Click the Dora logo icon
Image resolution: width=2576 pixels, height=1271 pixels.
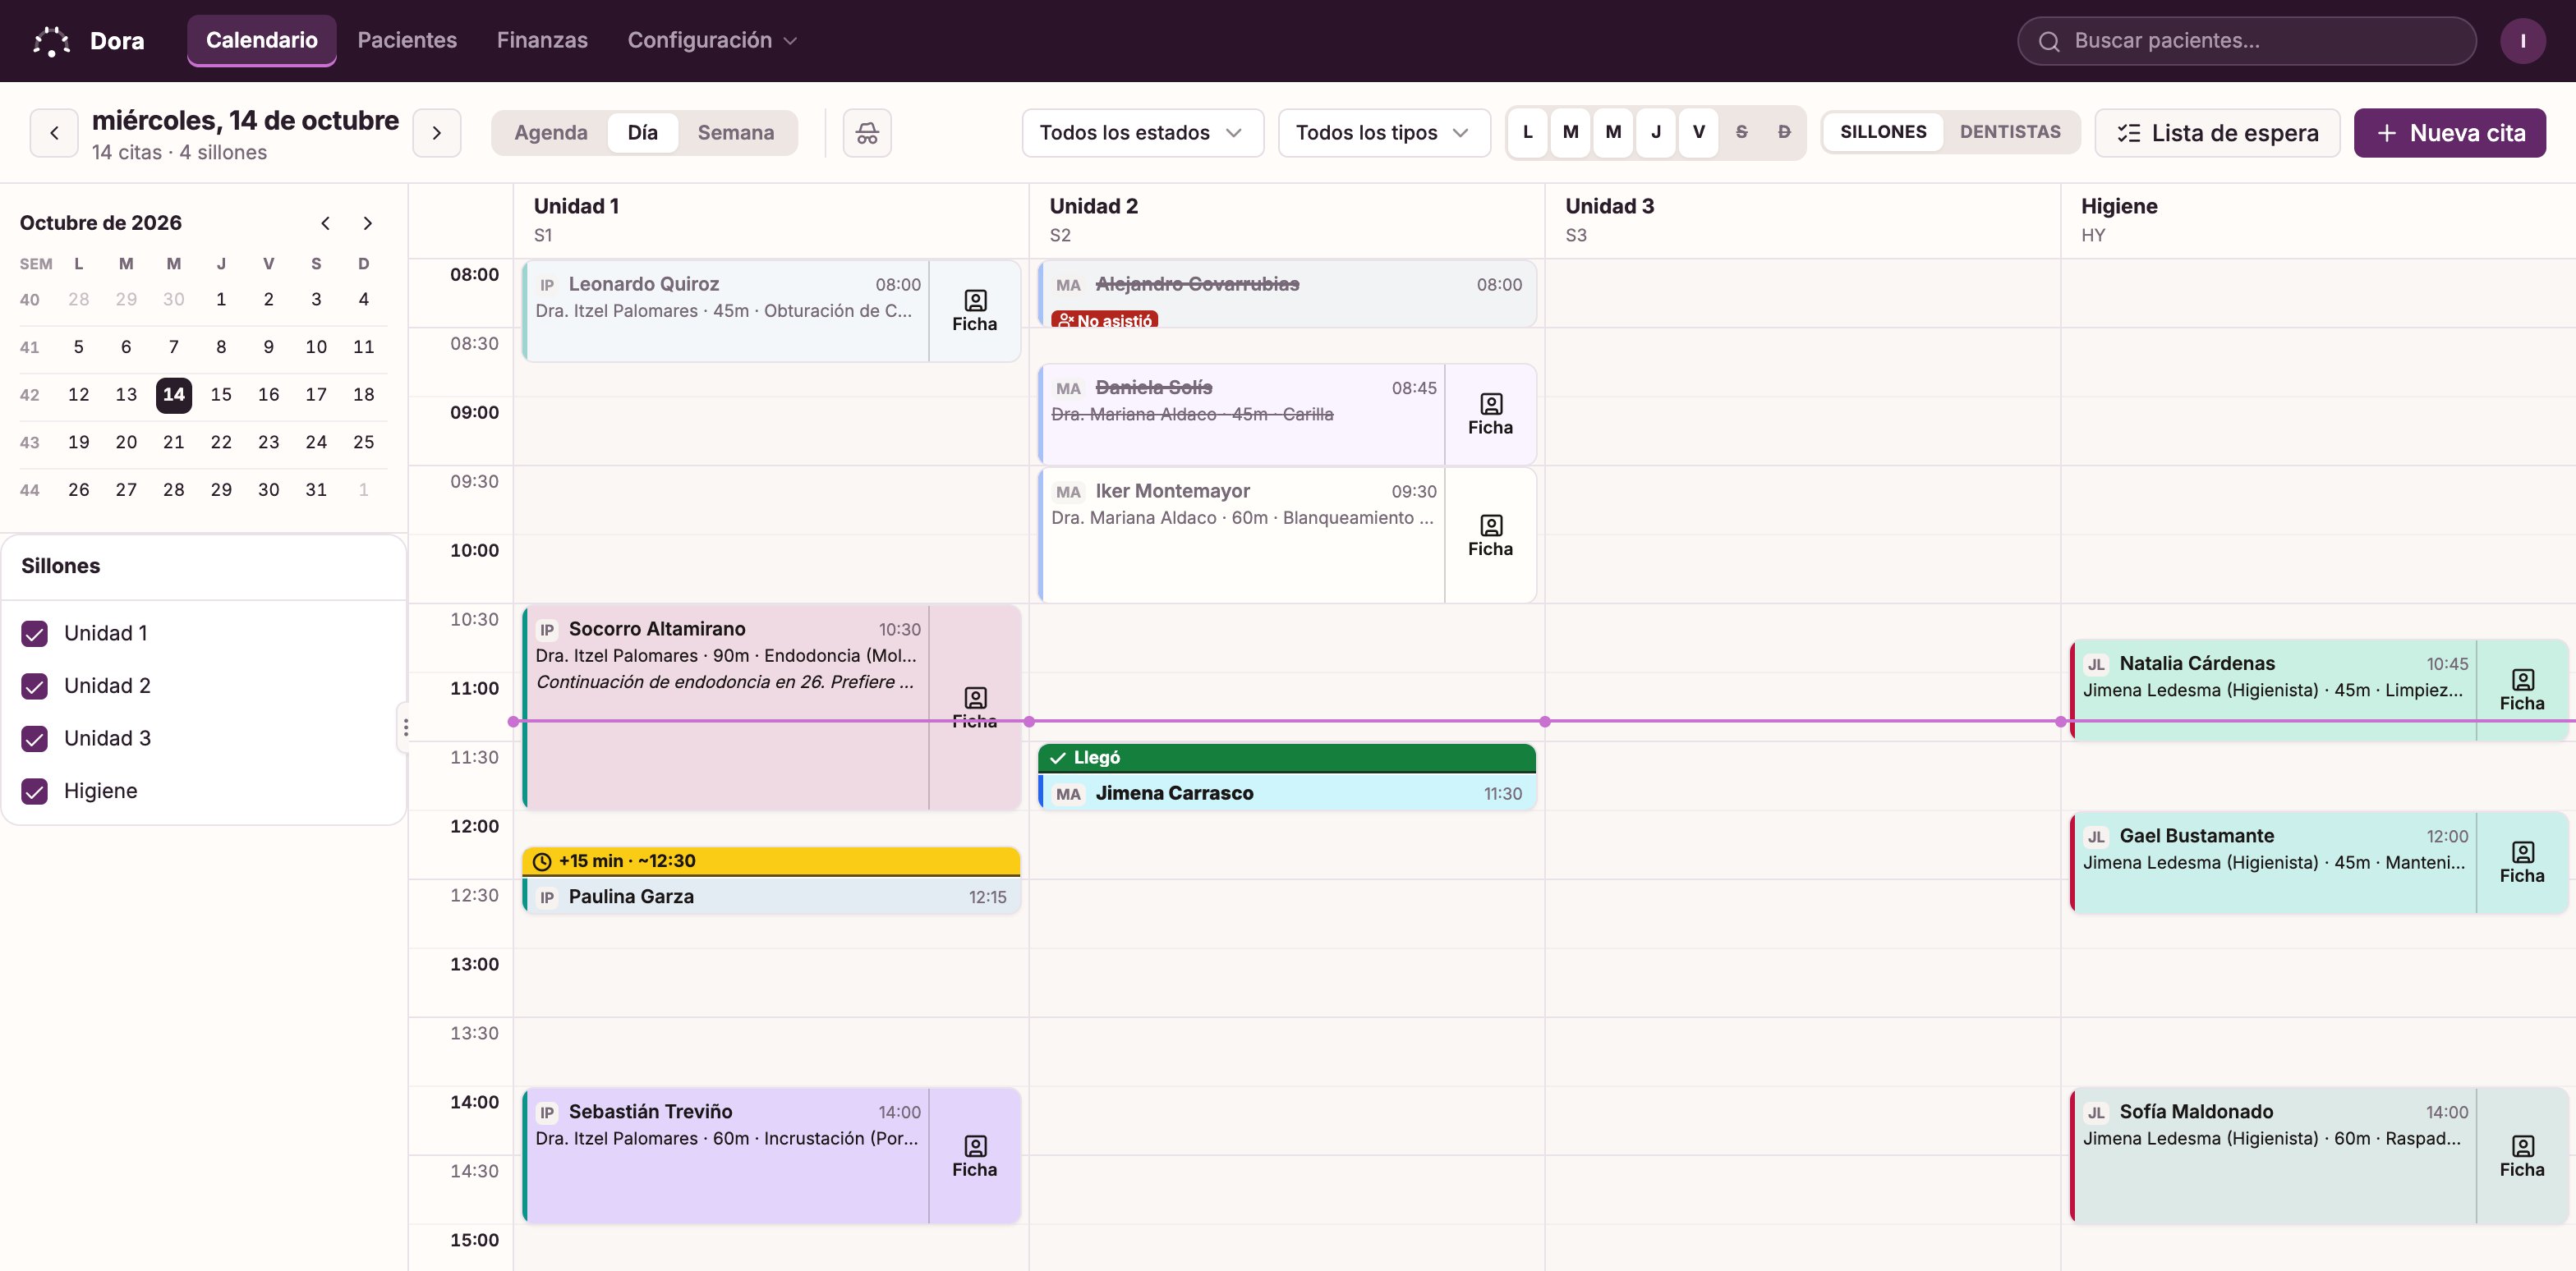(x=51, y=41)
